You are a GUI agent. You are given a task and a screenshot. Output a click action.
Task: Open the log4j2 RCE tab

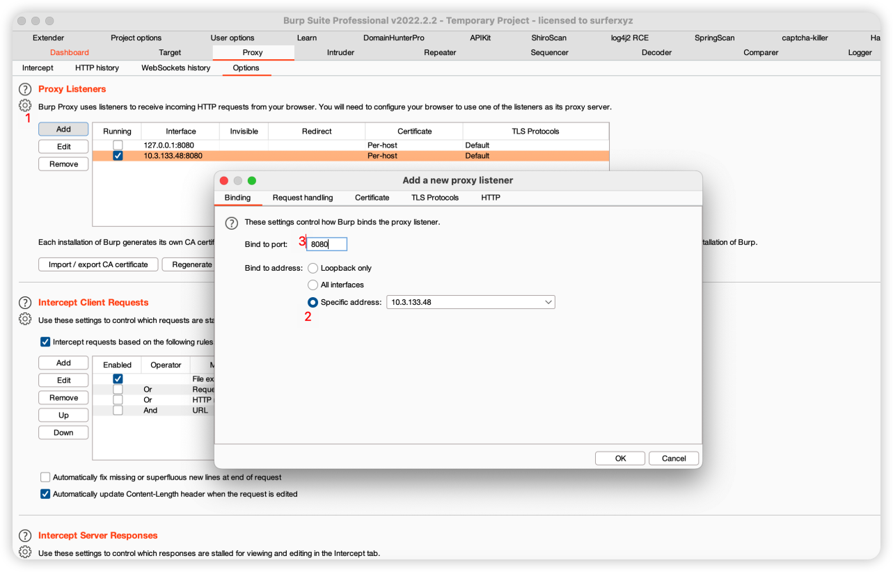(629, 38)
